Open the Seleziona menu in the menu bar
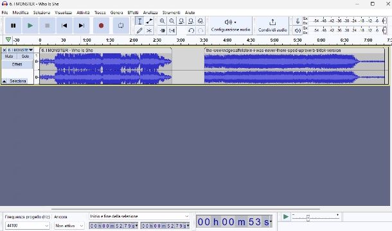Viewport: 392px width, 231px height. [42, 12]
